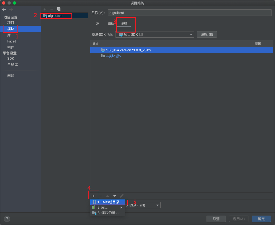The height and width of the screenshot is (225, 275).
Task: Open Facet settings in the sidebar
Action: coord(12,41)
